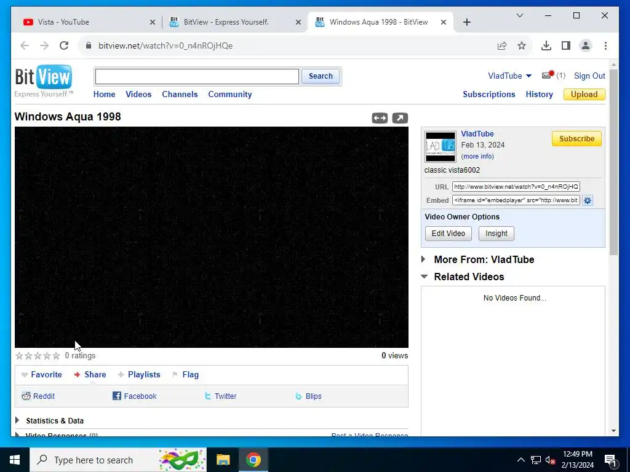The image size is (630, 472).
Task: Open Chrome downloads
Action: coord(546,45)
